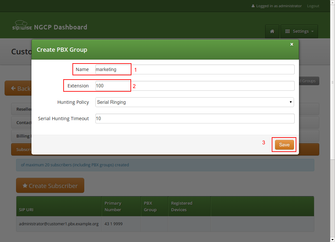
Task: Click the Extension input field
Action: 195,86
